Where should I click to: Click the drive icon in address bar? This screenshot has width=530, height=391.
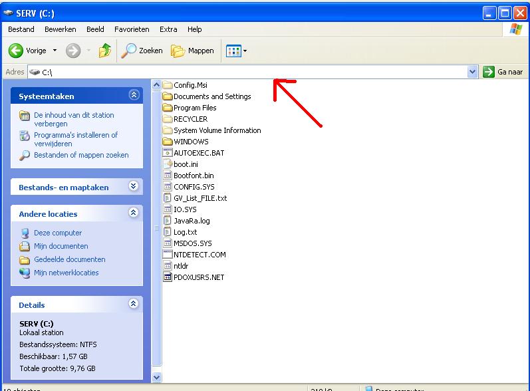35,72
